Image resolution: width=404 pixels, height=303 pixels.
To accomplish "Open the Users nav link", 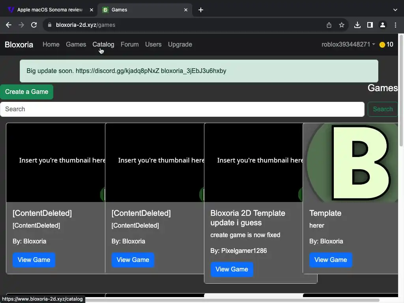I will pyautogui.click(x=153, y=44).
